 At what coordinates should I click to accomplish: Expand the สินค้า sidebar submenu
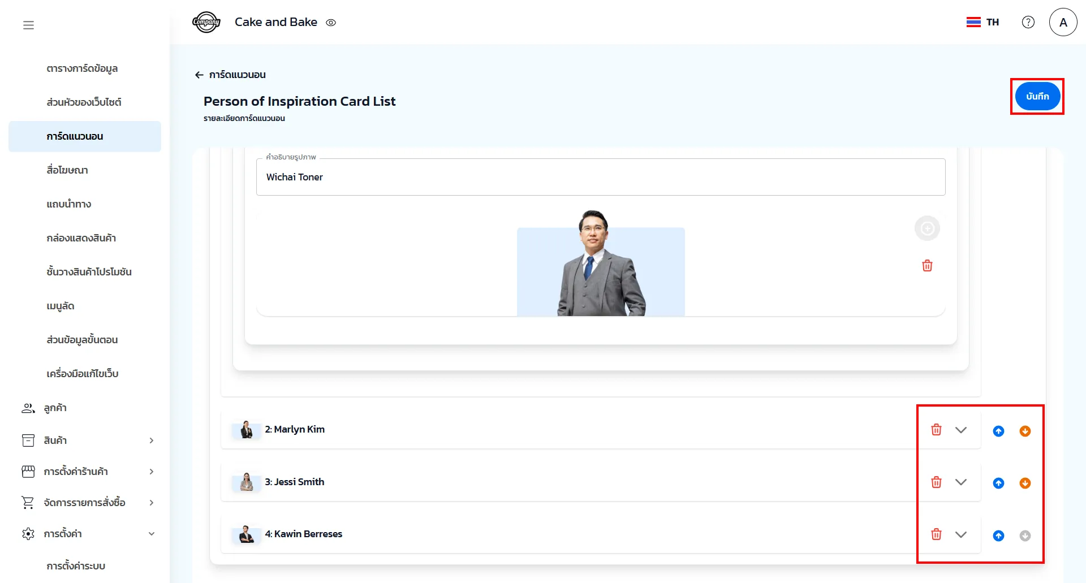(151, 441)
